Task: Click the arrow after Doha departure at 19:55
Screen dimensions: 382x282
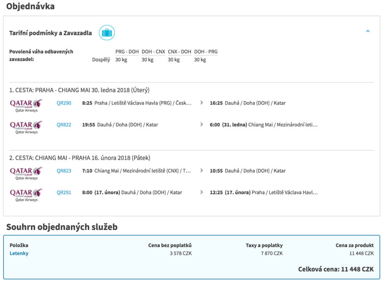Action: pyautogui.click(x=202, y=124)
